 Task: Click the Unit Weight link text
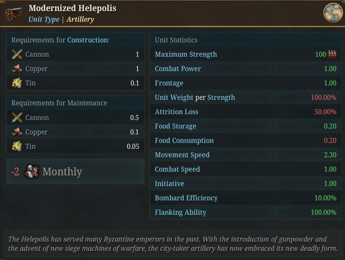174,97
